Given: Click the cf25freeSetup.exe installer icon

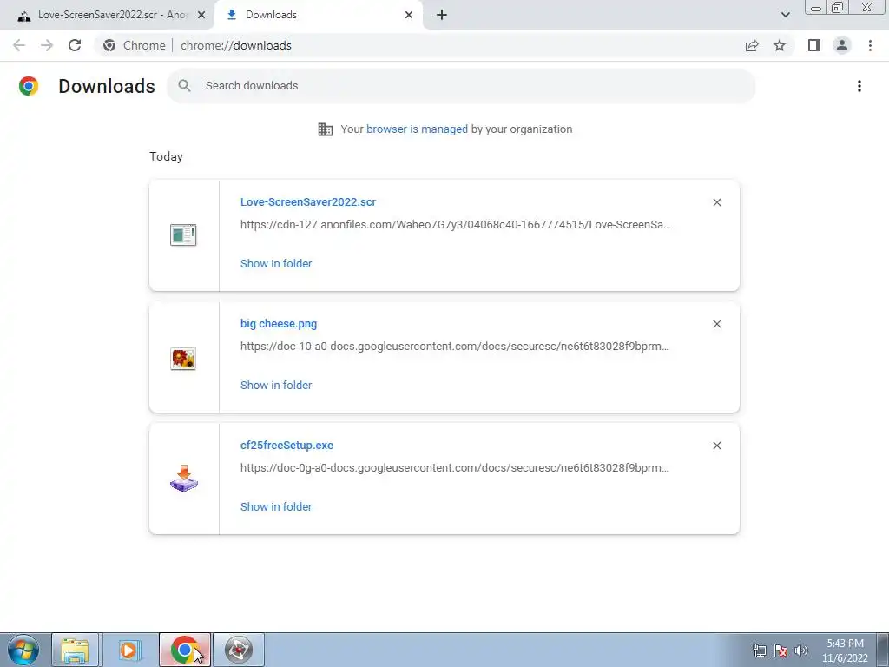Looking at the screenshot, I should click(184, 479).
